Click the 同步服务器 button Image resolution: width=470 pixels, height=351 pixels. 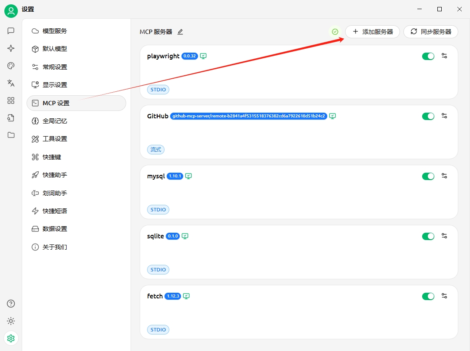(431, 32)
